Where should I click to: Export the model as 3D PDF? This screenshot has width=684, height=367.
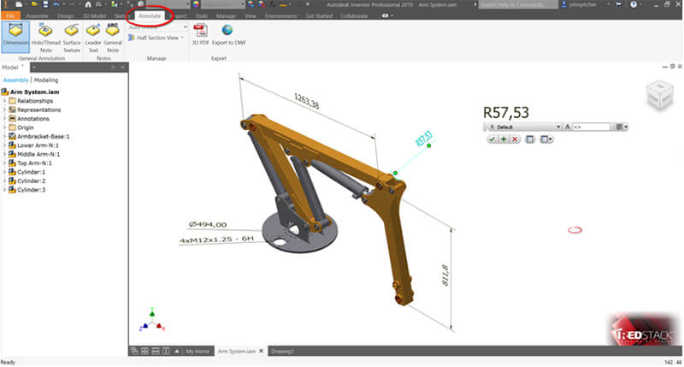(x=200, y=35)
